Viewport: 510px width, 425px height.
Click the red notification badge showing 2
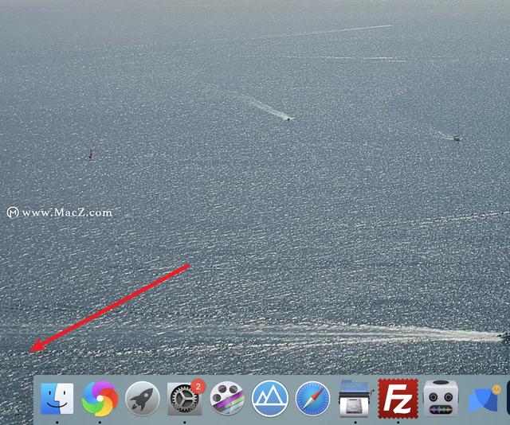[x=198, y=386]
